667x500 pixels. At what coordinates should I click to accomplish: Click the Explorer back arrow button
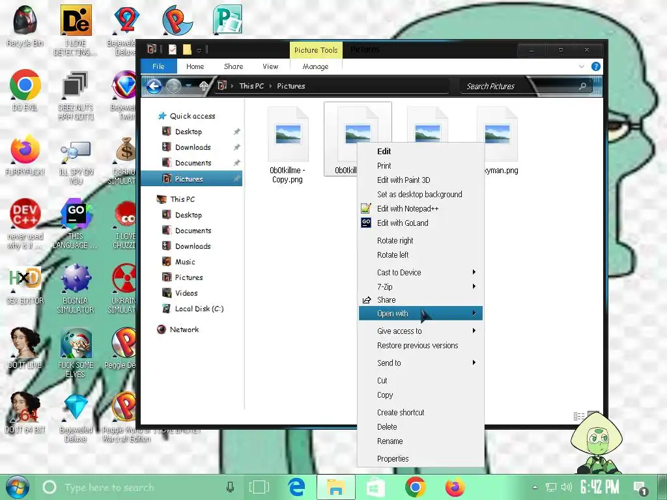(154, 87)
